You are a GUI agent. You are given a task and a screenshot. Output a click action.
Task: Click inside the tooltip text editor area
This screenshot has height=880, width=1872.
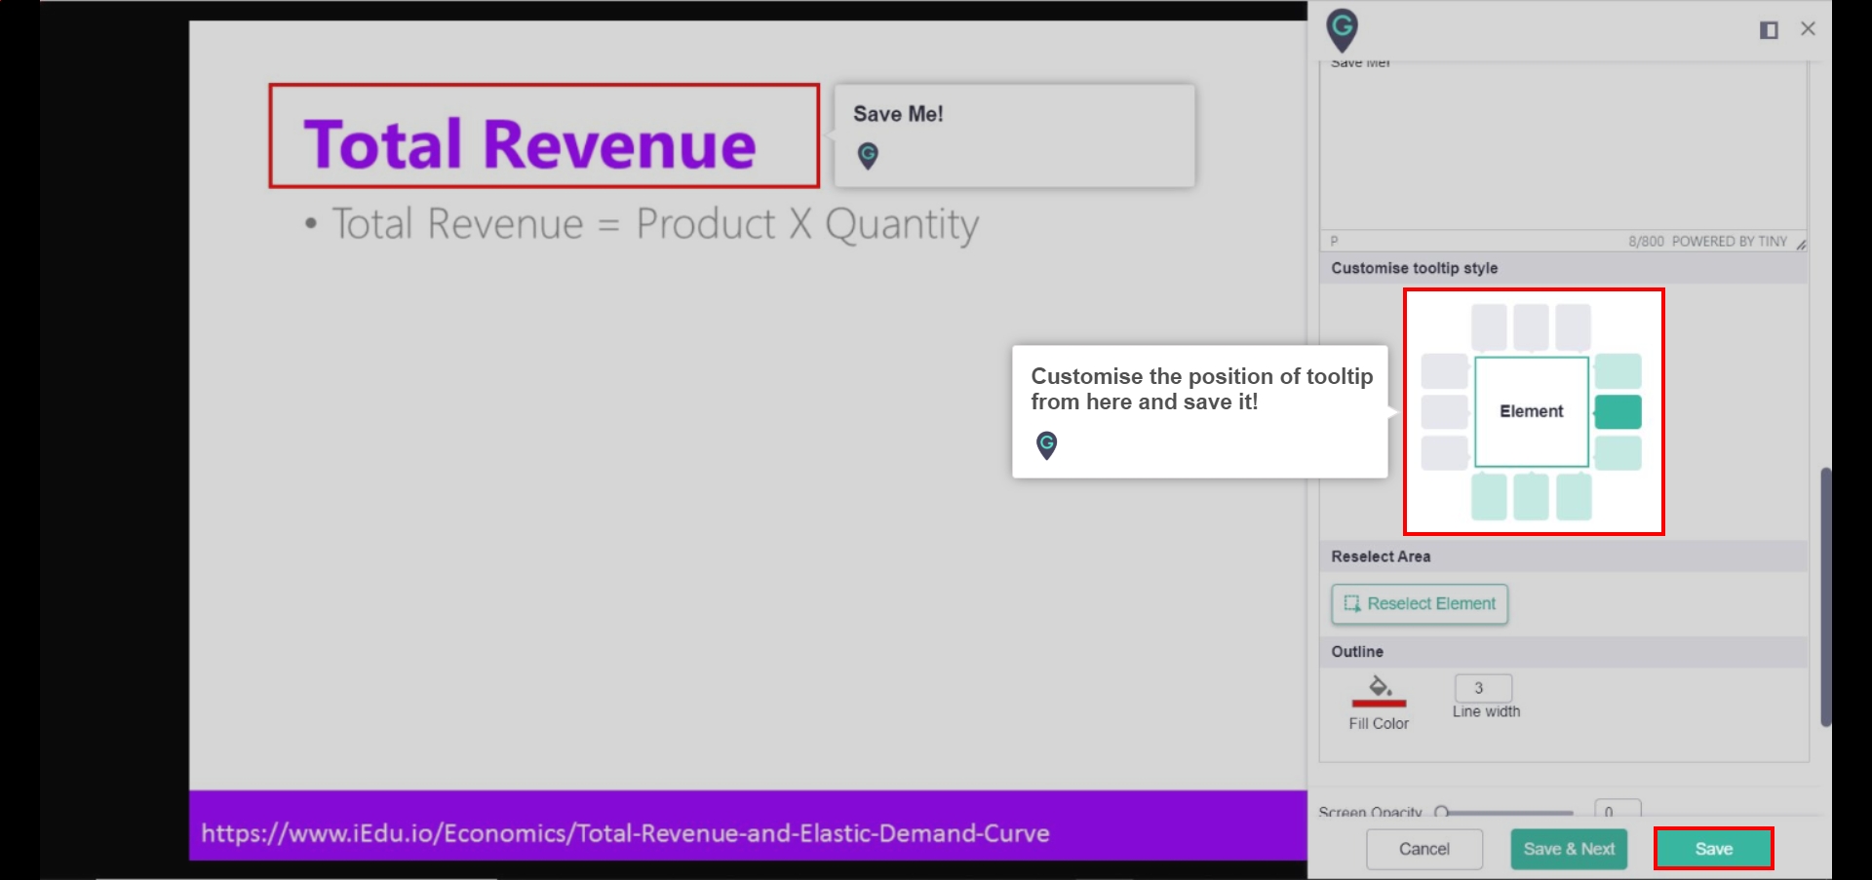click(1563, 146)
